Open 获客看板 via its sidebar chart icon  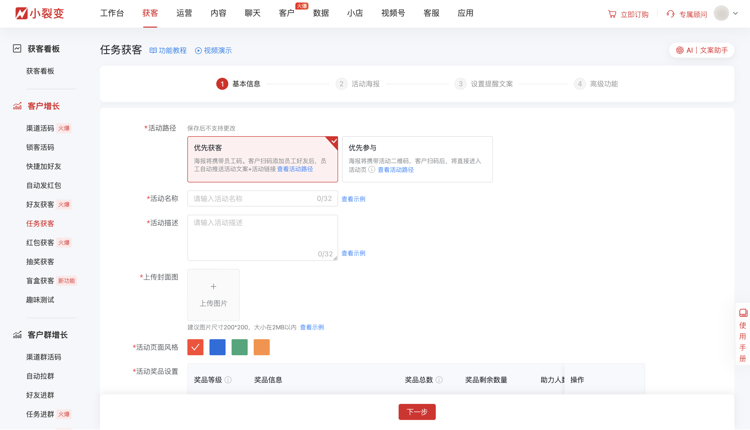pos(17,48)
